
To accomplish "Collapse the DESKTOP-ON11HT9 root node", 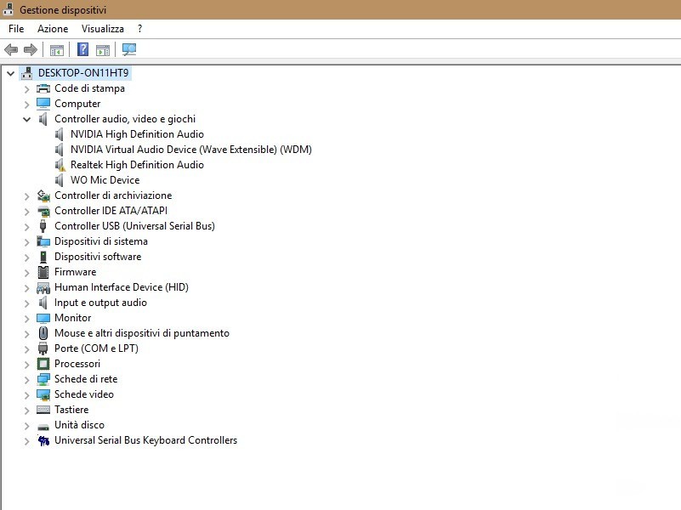I will click(x=10, y=74).
